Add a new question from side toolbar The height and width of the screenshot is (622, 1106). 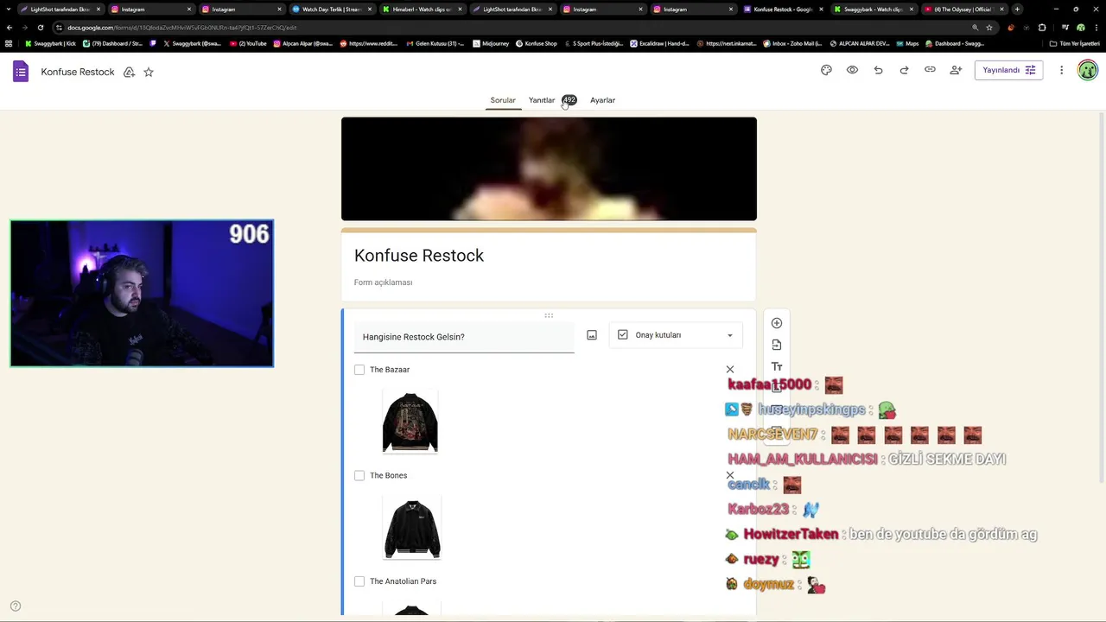(777, 323)
